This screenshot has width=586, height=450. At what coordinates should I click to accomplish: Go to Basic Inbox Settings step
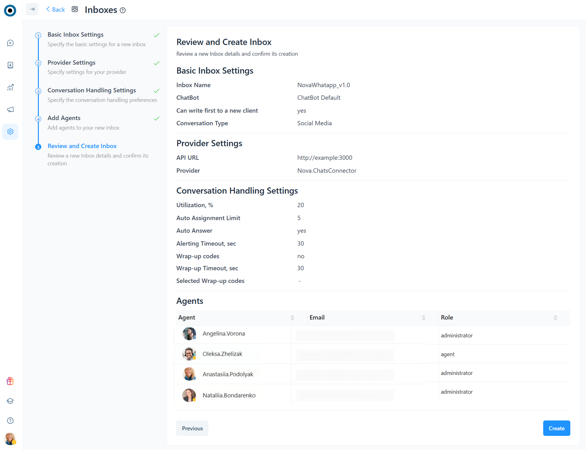click(x=75, y=35)
